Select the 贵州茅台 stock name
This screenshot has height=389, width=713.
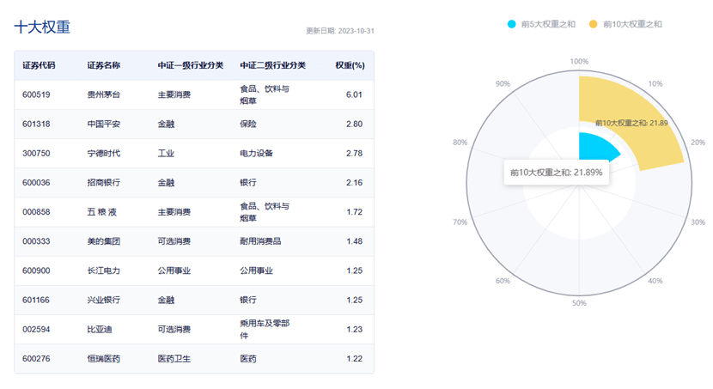104,94
